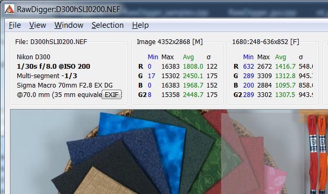Open the Window menu
The height and width of the screenshot is (194, 328).
coord(69,25)
